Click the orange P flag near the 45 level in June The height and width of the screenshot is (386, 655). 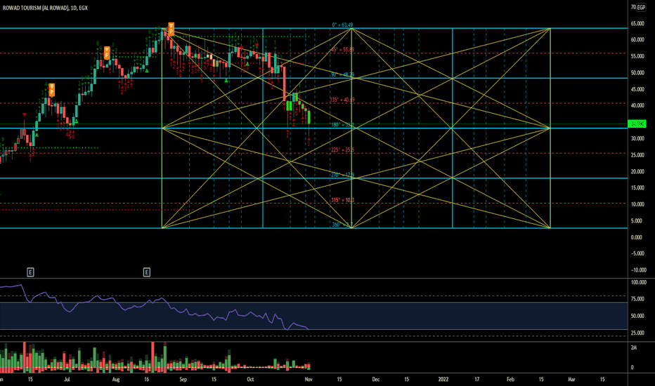[52, 89]
